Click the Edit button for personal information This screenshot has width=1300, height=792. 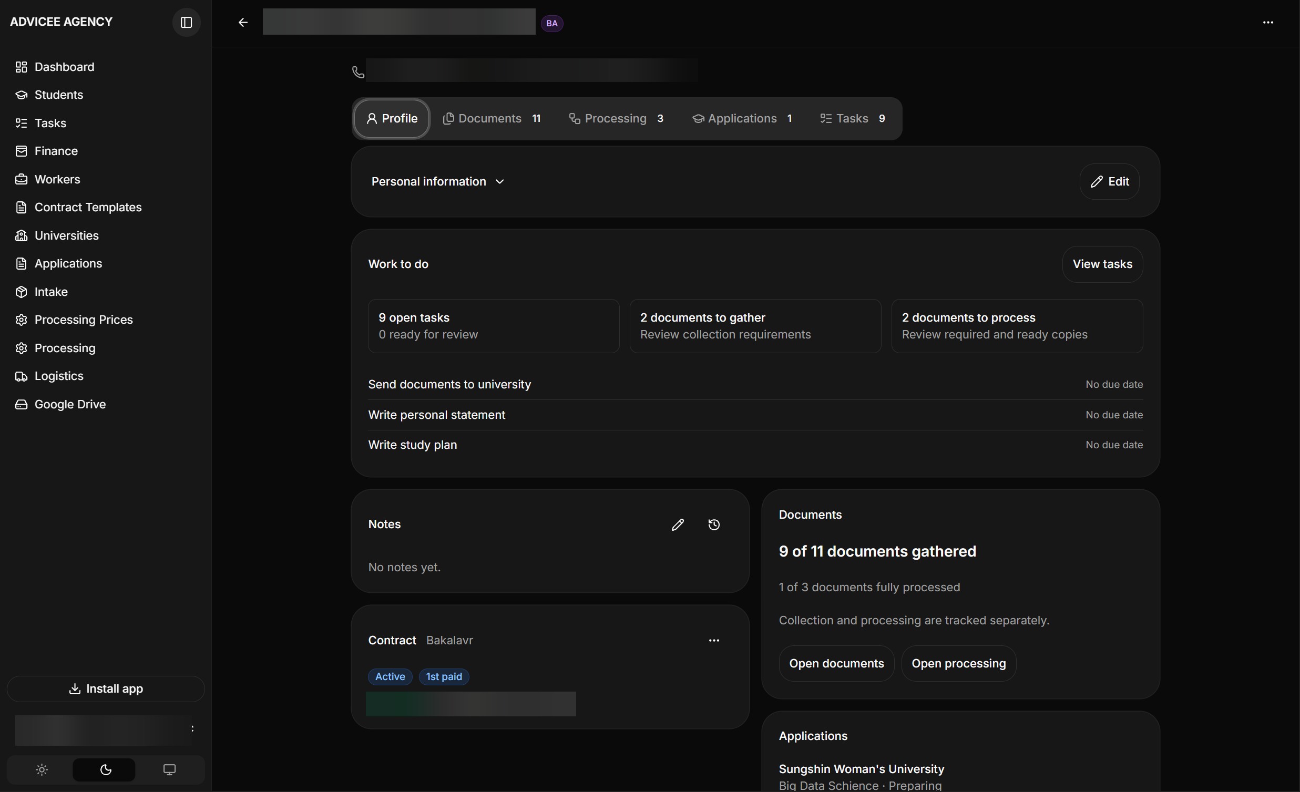(x=1109, y=181)
